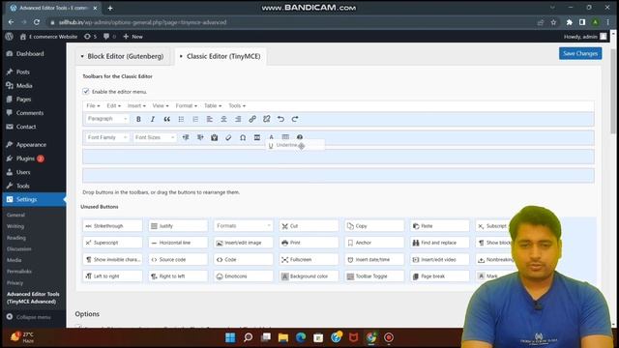Select the Strikethrough unused button
619x348 pixels.
[112, 225]
